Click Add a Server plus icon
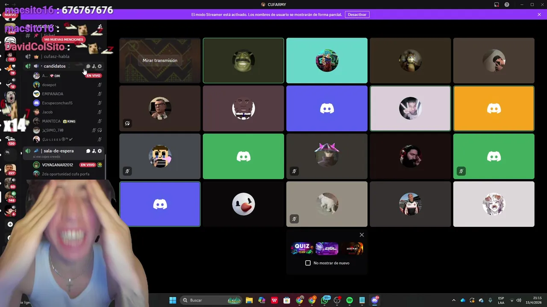Screen dimensions: 547x307 (10, 224)
